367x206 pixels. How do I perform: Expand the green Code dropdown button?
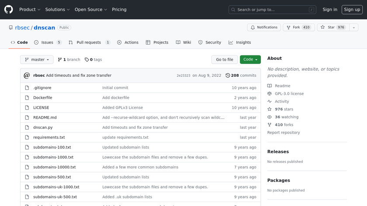[x=250, y=60]
